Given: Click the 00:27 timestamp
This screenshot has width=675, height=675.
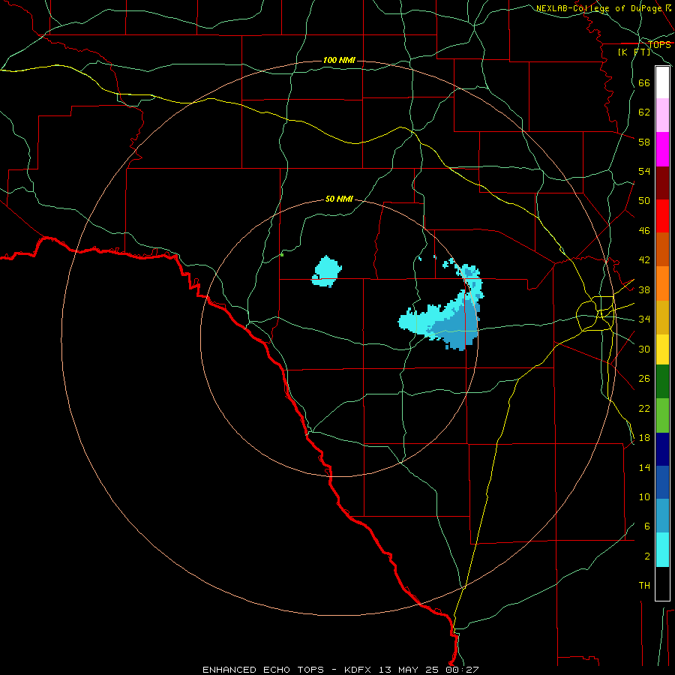Looking at the screenshot, I should click(x=462, y=670).
